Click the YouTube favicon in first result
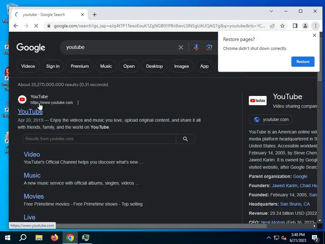Viewport: 325px width, 244px height. tap(22, 99)
